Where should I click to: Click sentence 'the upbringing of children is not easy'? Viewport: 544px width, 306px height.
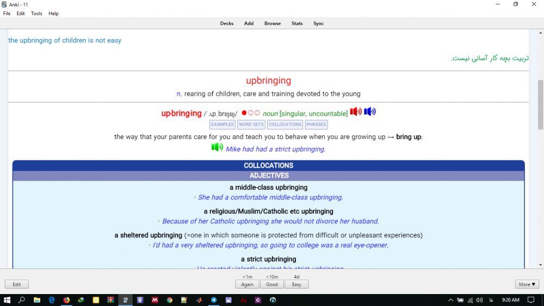(65, 41)
